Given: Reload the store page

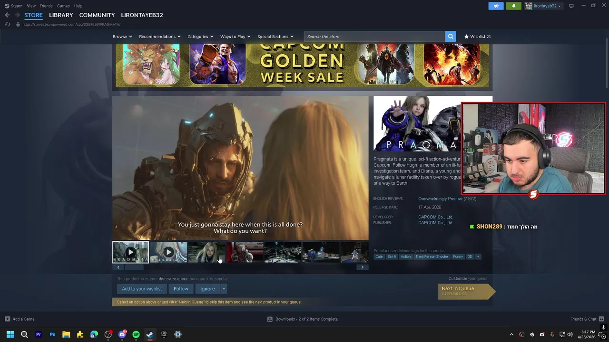Looking at the screenshot, I should pos(7,24).
